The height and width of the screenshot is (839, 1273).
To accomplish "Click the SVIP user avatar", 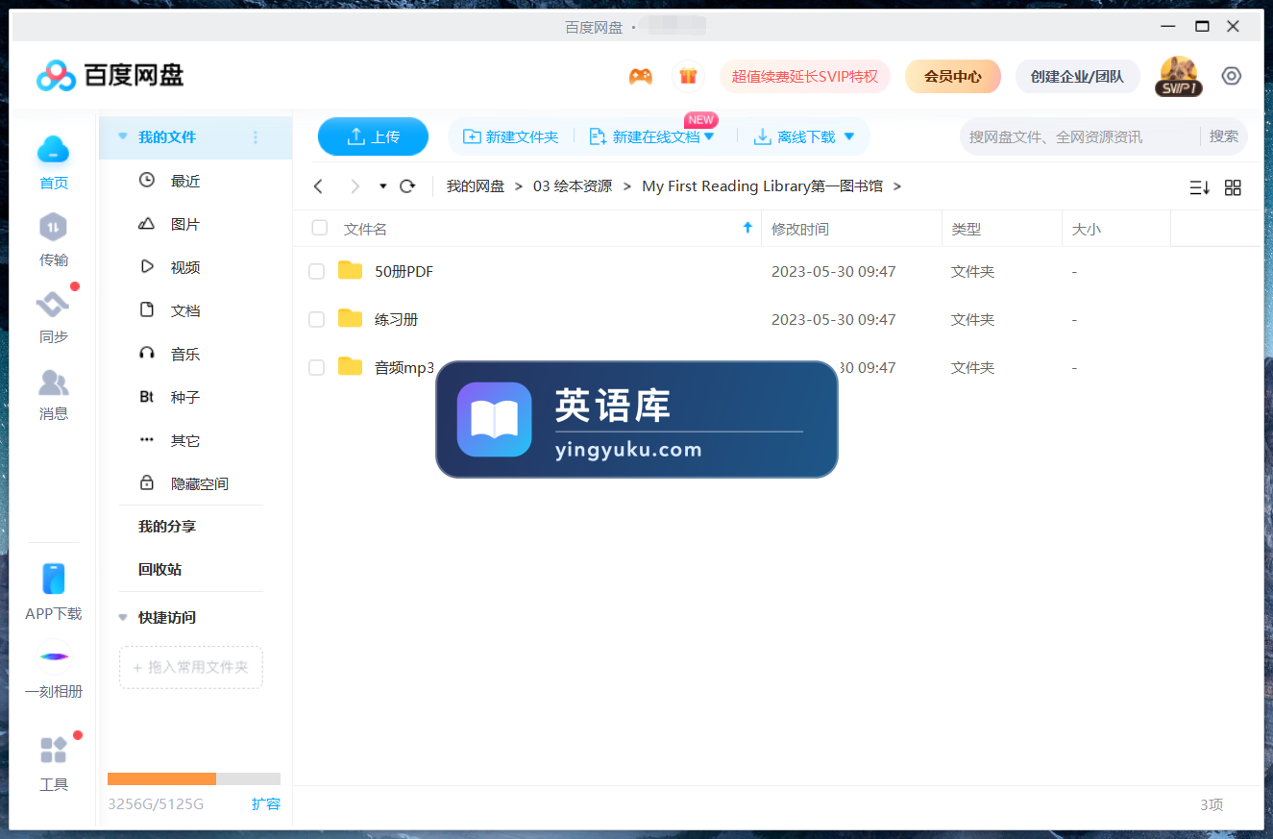I will [x=1178, y=76].
